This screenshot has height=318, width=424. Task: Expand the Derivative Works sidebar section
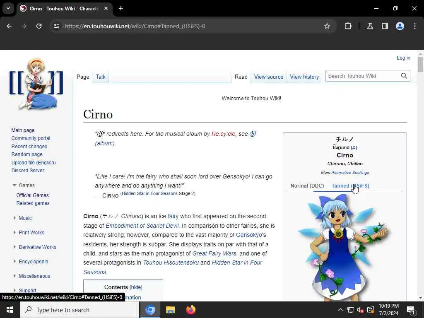(x=14, y=247)
